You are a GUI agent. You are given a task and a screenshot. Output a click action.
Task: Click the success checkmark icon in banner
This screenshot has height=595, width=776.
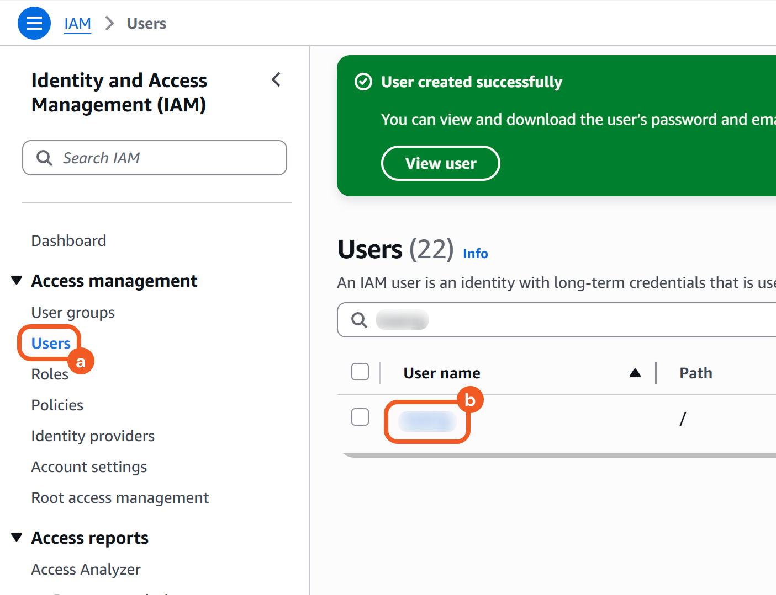tap(363, 82)
